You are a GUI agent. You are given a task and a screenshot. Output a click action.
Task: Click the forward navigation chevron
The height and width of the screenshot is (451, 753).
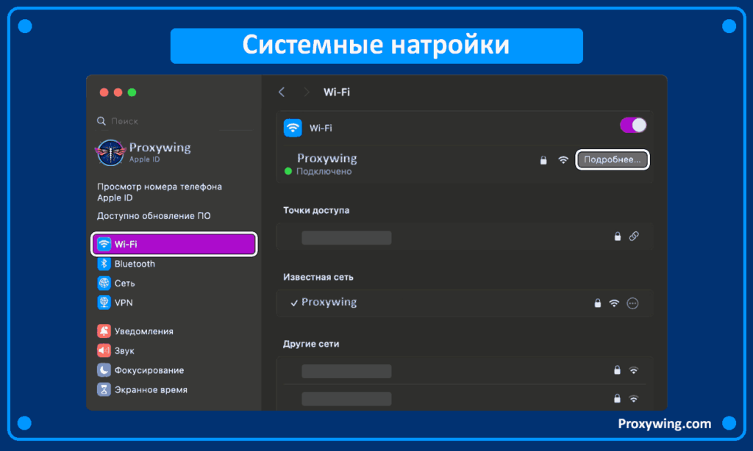307,92
